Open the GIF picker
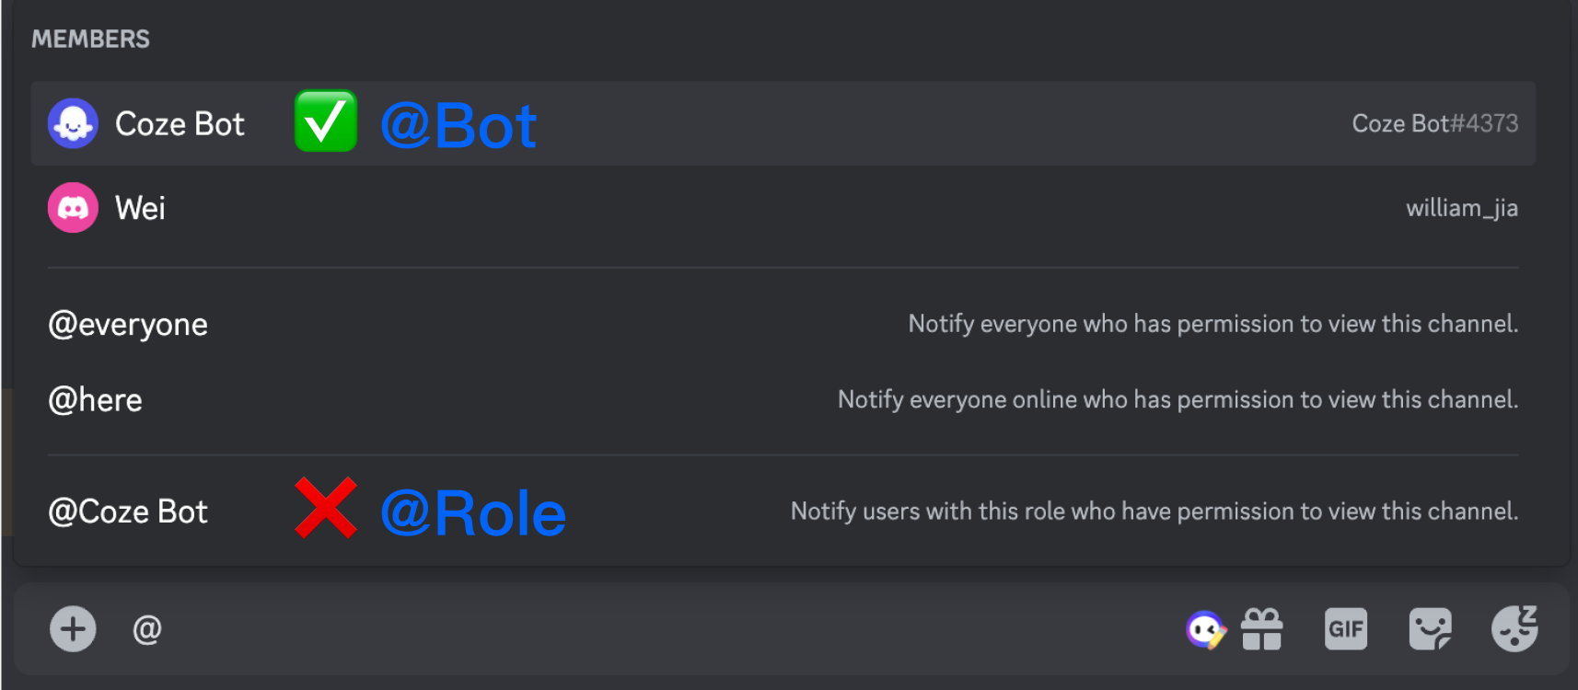 click(x=1345, y=629)
